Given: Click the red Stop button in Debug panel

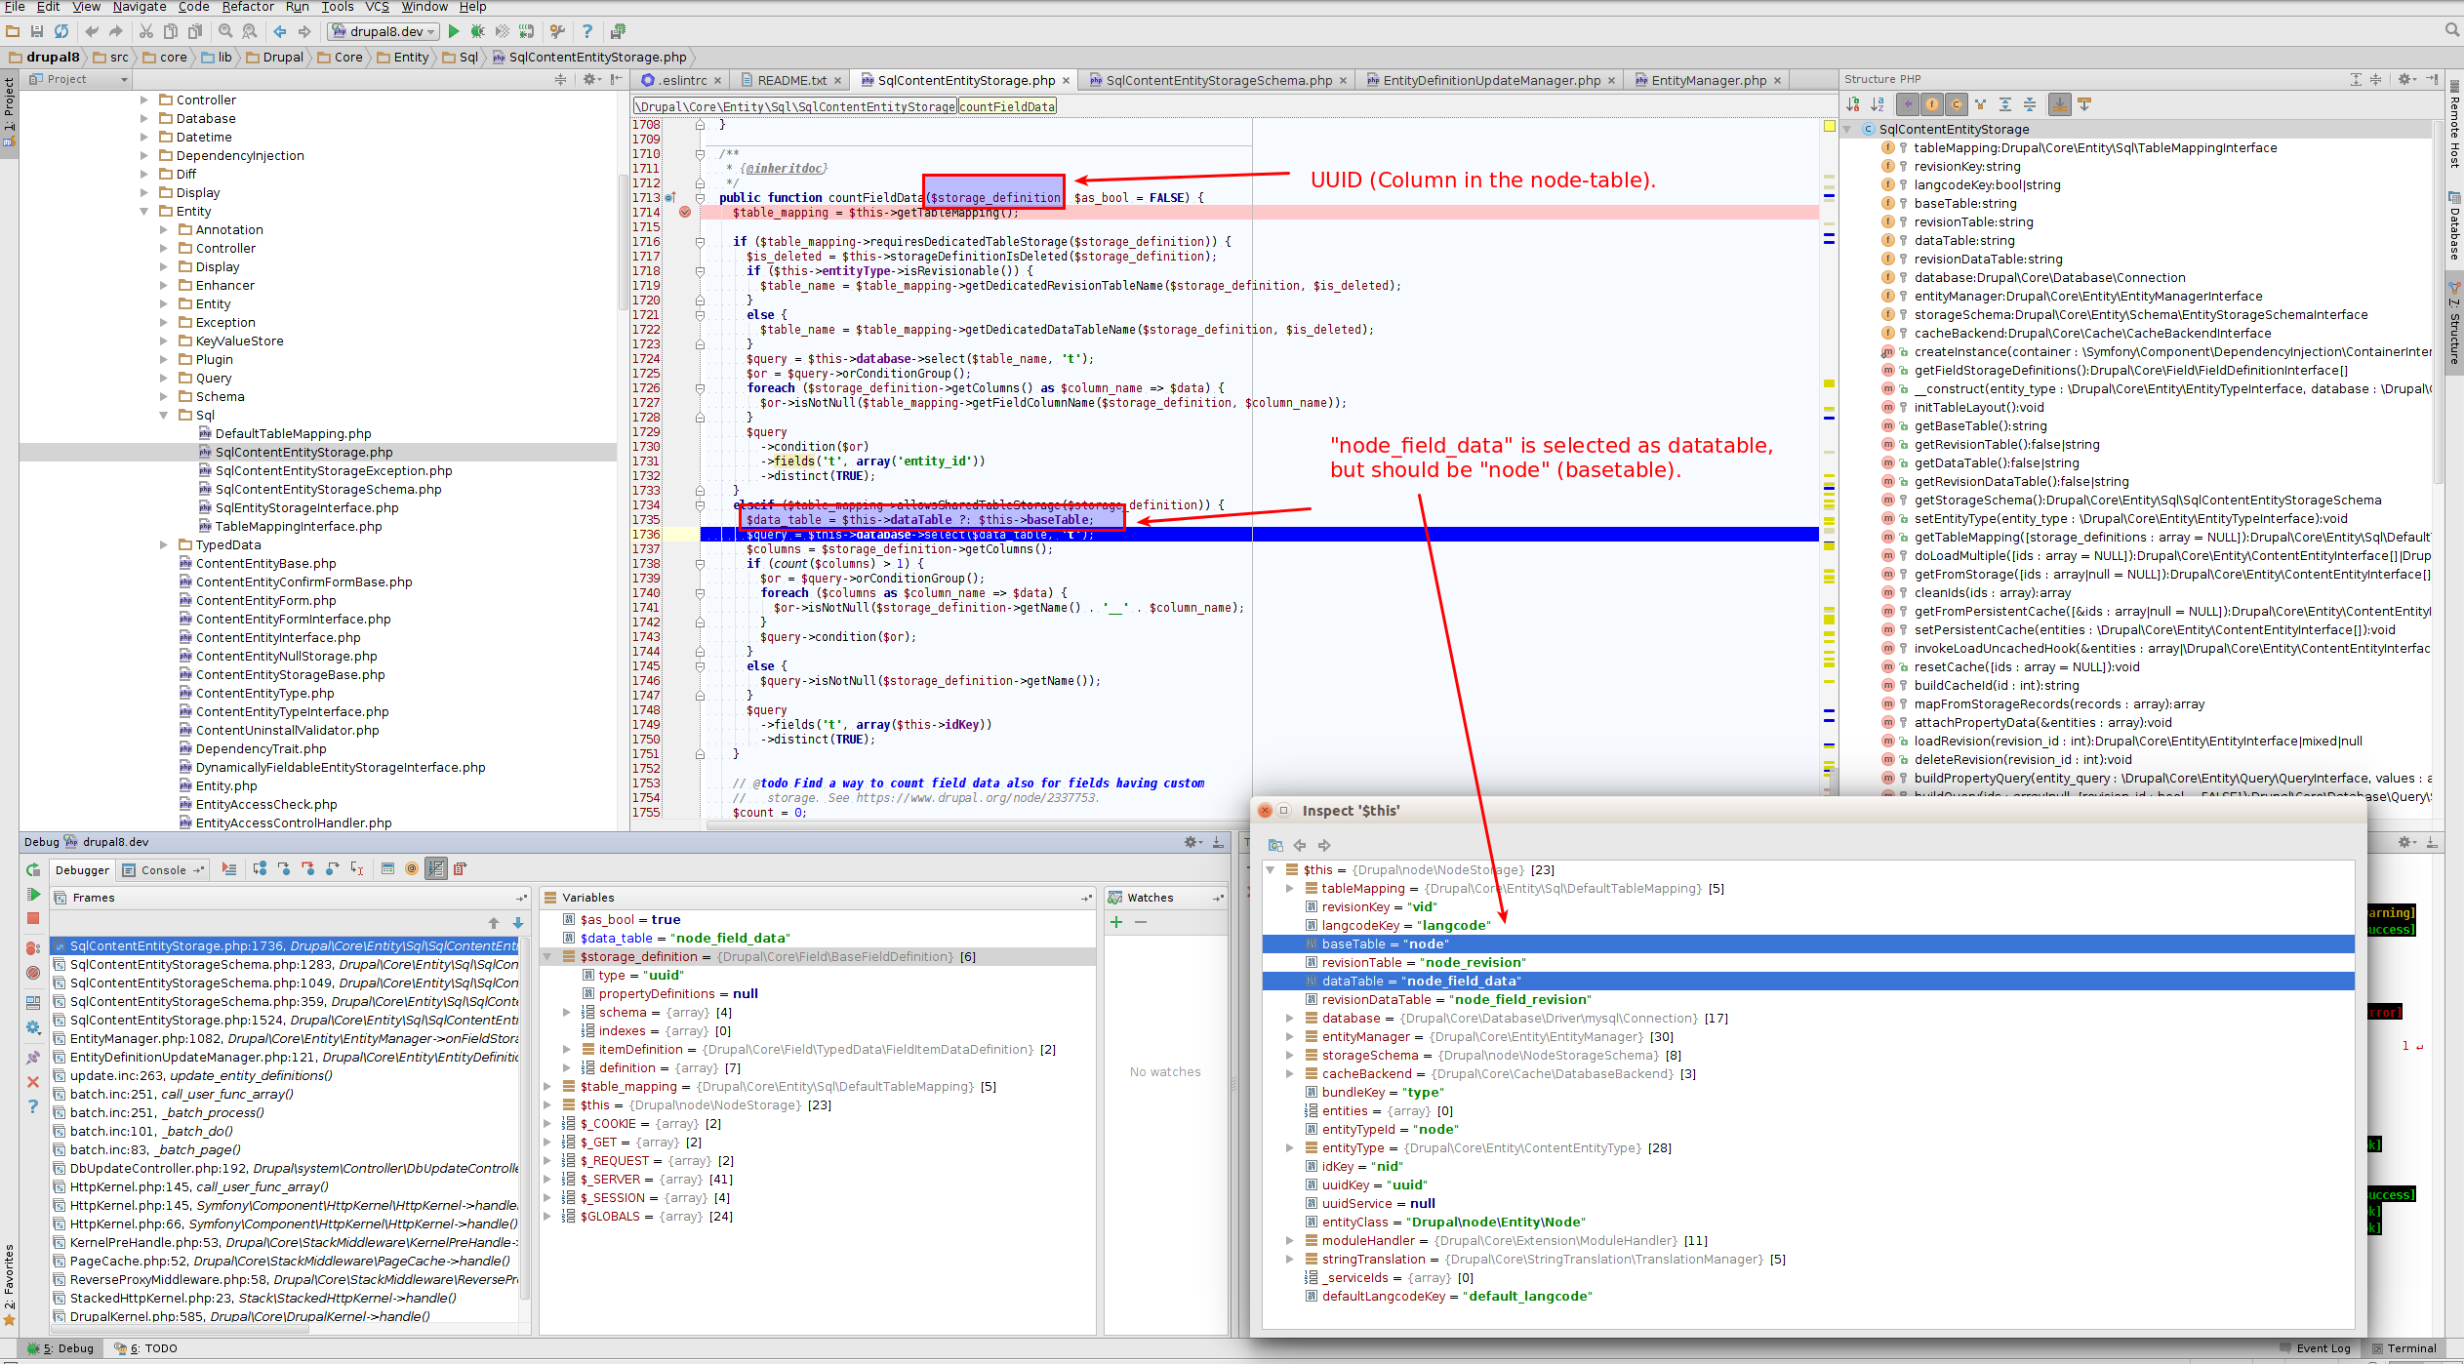Looking at the screenshot, I should click(33, 918).
